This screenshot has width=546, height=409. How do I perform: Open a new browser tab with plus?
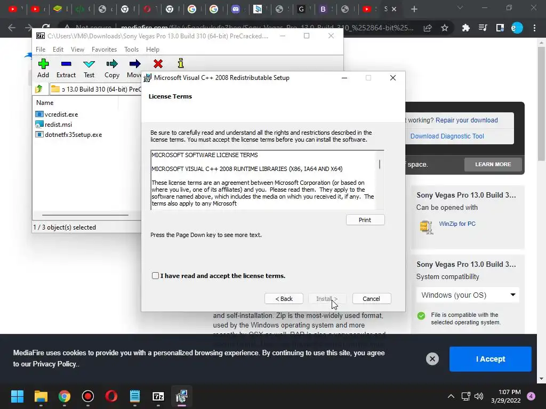(x=414, y=9)
